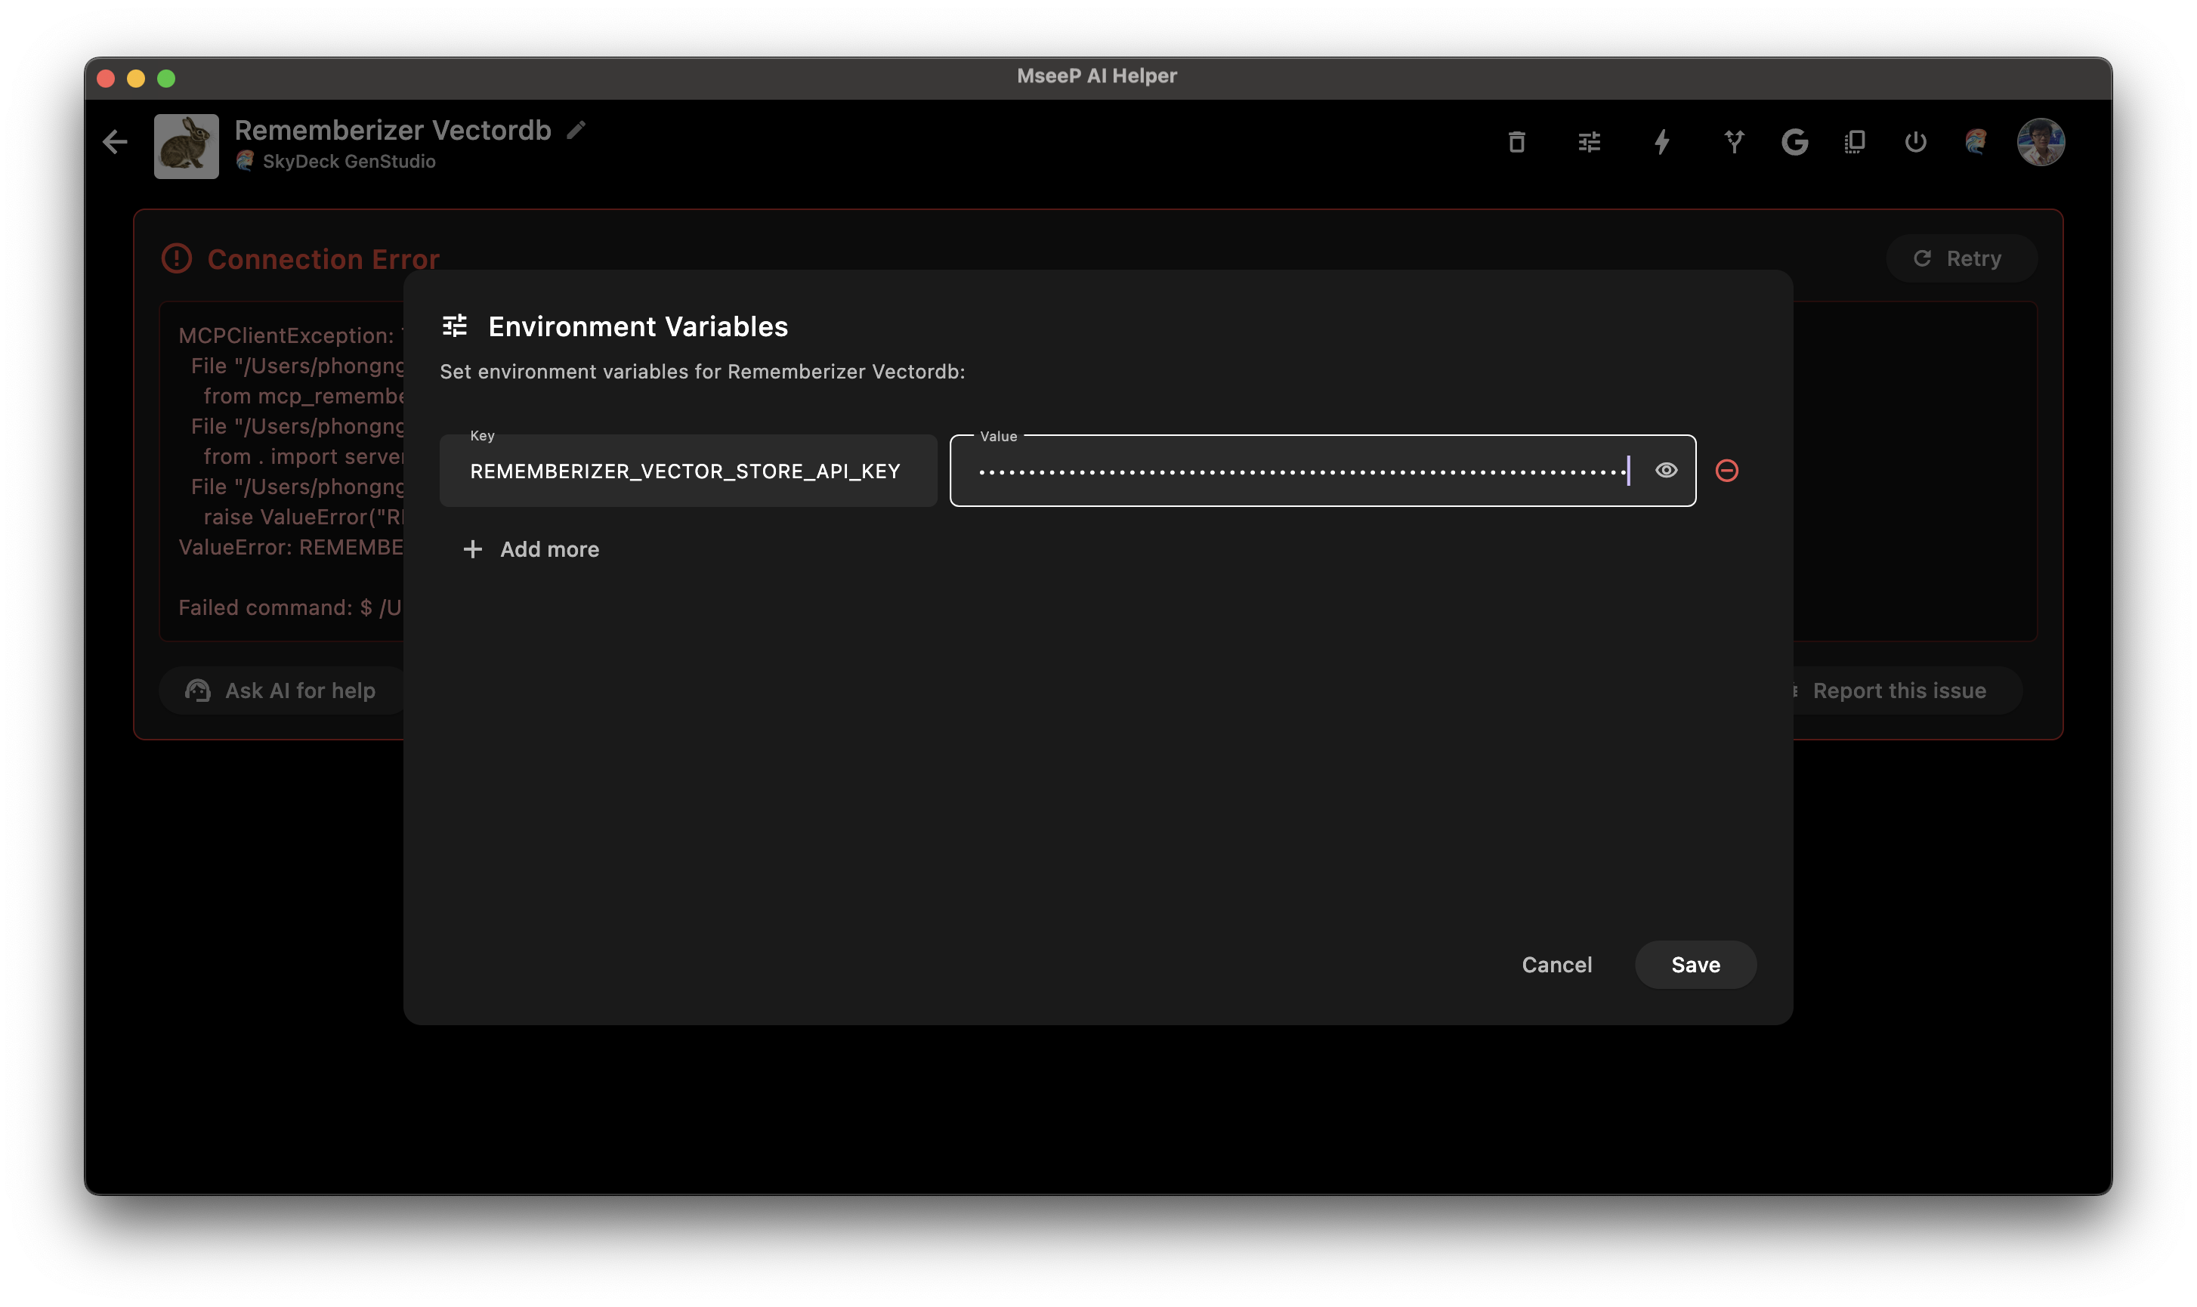Remove the variable with red minus icon
This screenshot has height=1307, width=2197.
point(1726,471)
